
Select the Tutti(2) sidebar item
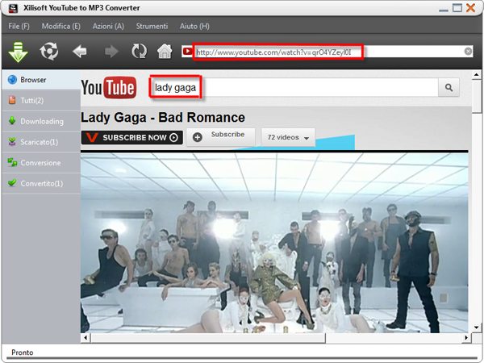tap(41, 100)
